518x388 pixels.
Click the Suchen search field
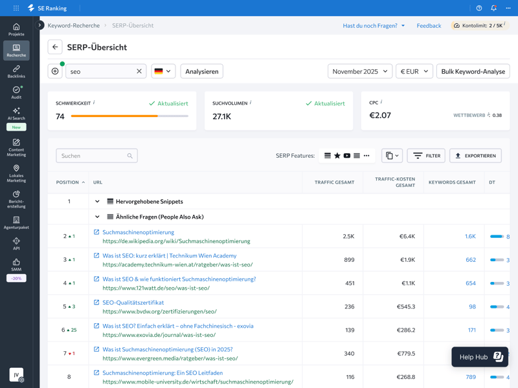click(x=91, y=156)
